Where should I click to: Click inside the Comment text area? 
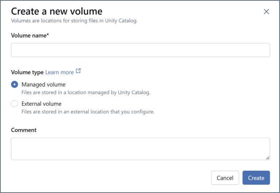140,149
